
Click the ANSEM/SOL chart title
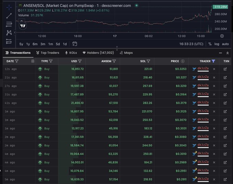coord(77,5)
